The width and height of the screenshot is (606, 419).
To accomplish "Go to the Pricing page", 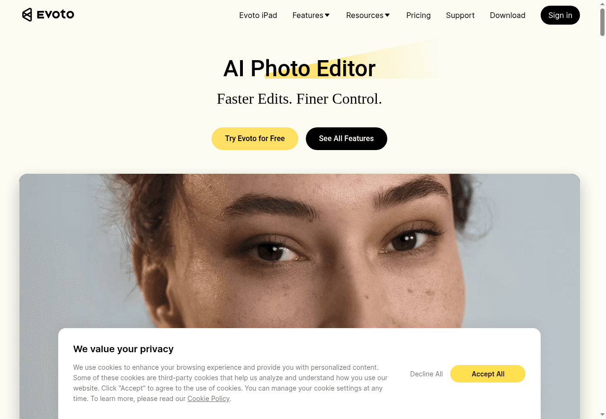I will (x=419, y=15).
